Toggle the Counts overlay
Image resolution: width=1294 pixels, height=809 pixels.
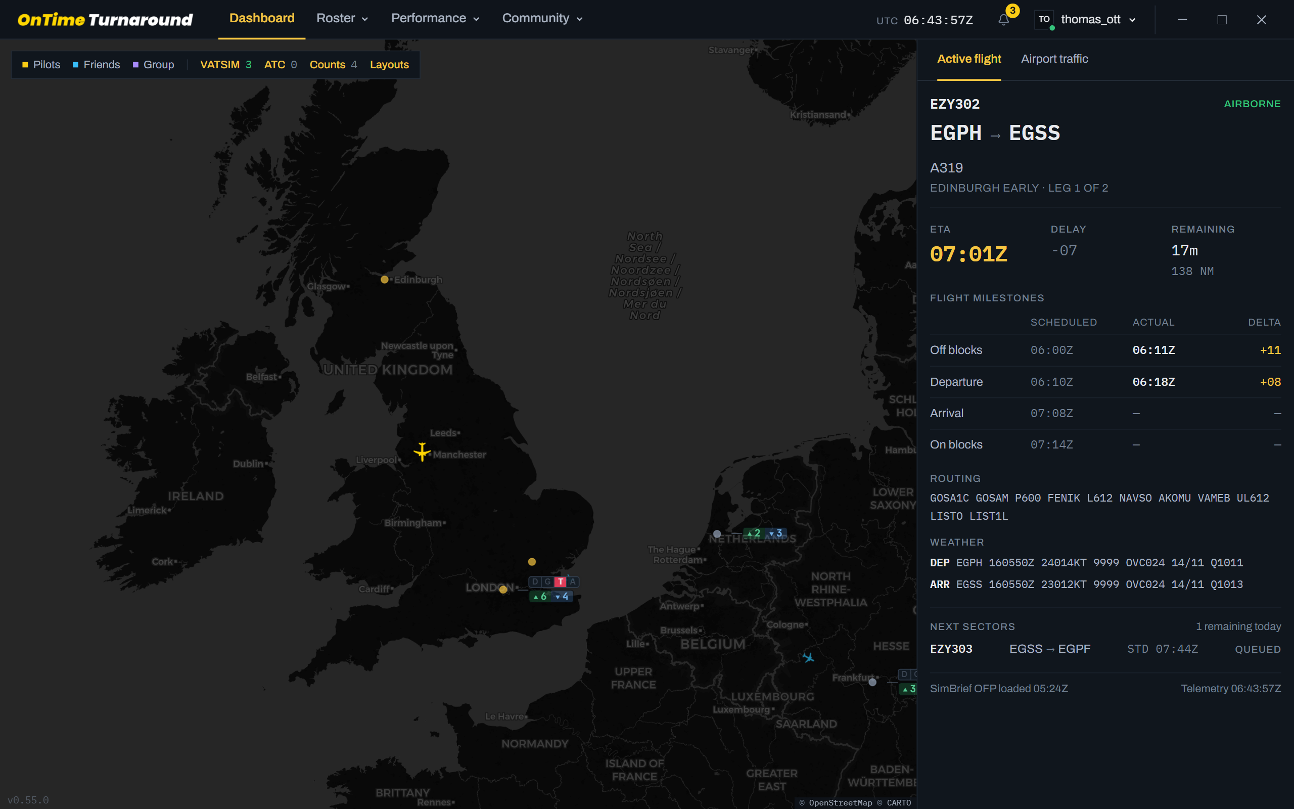point(333,65)
